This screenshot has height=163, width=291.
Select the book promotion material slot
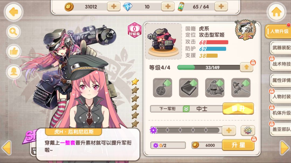click(189, 87)
